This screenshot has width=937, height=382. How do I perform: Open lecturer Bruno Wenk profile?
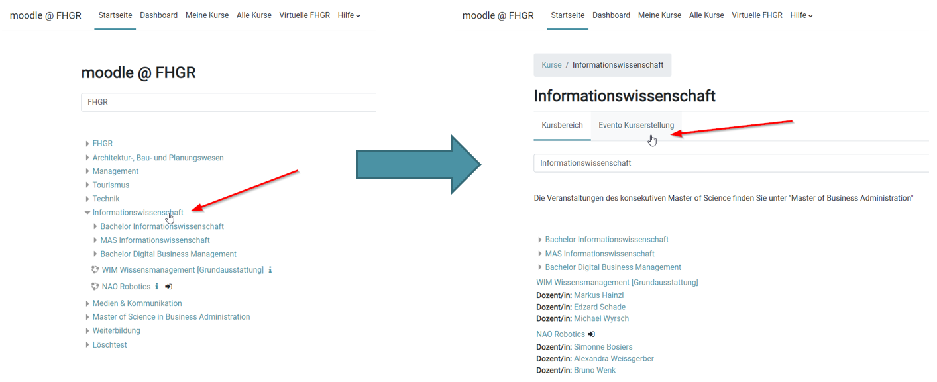coord(594,371)
